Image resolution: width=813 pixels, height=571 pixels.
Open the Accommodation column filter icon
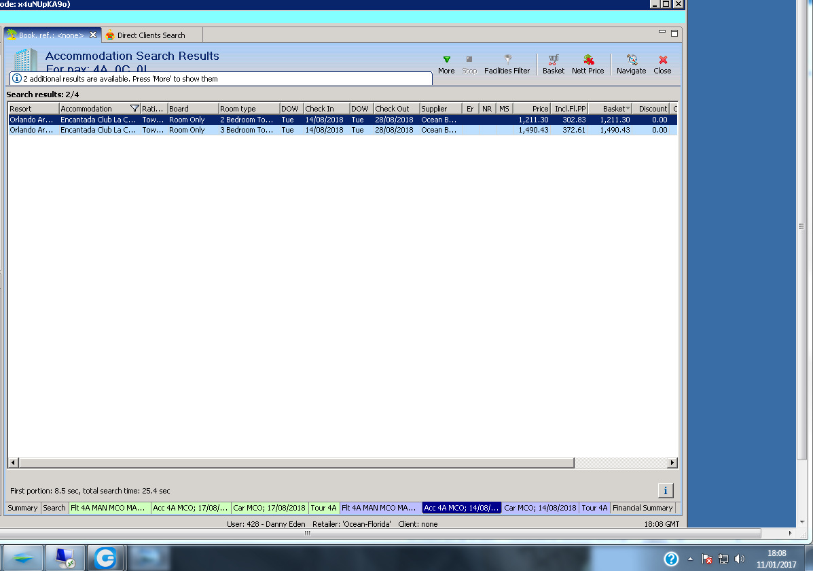click(134, 108)
